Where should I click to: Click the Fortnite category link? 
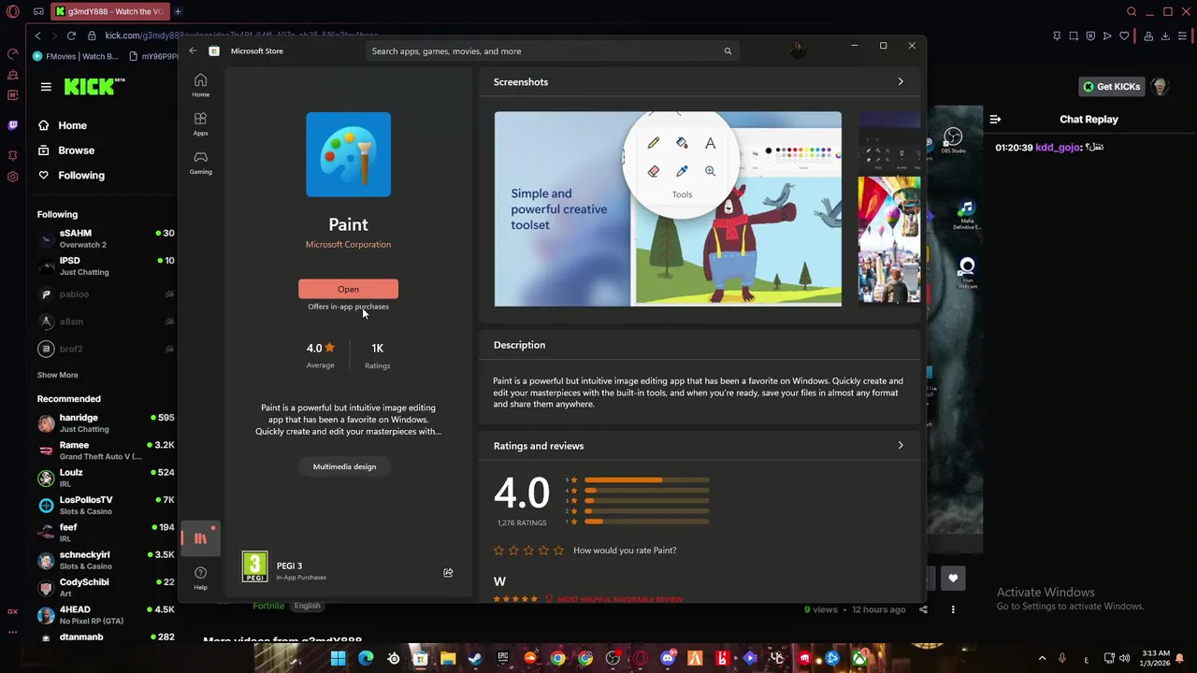268,606
